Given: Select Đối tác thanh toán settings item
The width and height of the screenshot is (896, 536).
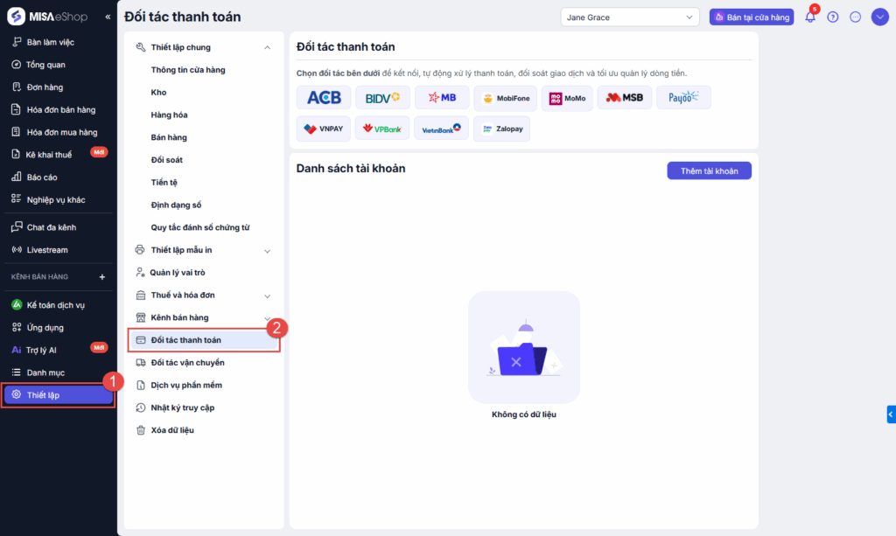Looking at the screenshot, I should coord(203,340).
